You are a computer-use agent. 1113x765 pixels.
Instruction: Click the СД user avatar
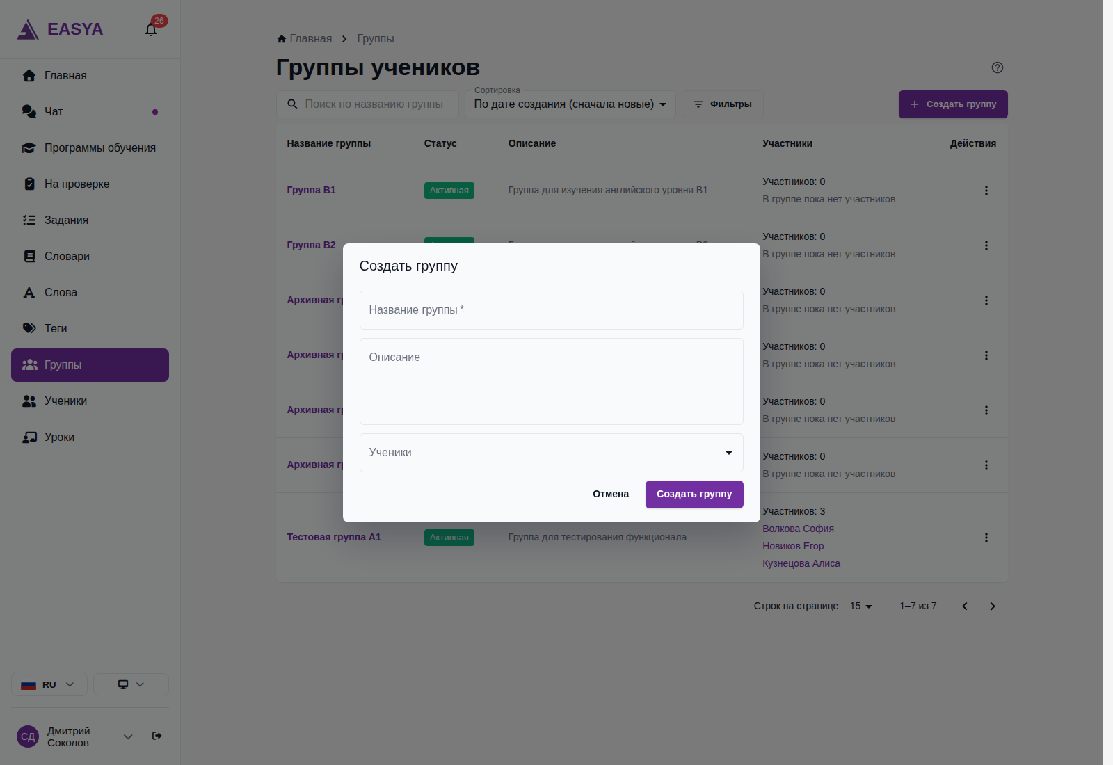(x=28, y=736)
